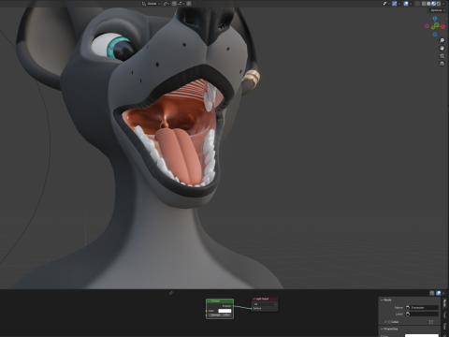Click the pan hand viewport icon
Viewport: 449px width, 337px height.
442,48
